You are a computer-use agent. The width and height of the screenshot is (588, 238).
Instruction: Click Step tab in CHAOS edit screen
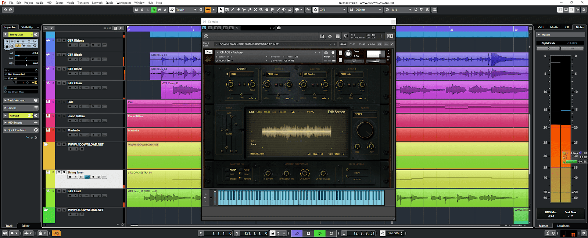click(259, 112)
